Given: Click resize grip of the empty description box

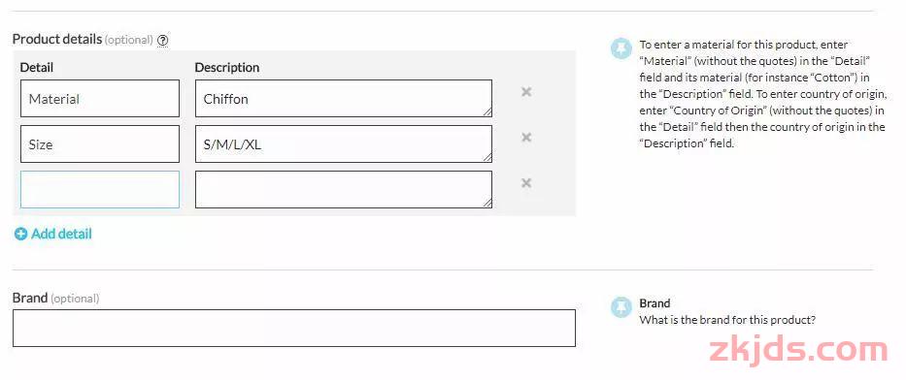Looking at the screenshot, I should pos(488,204).
